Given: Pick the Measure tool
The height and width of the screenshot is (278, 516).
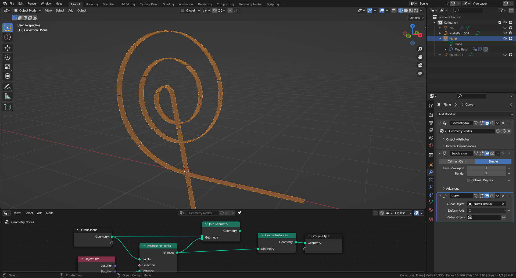Looking at the screenshot, I should [x=8, y=96].
